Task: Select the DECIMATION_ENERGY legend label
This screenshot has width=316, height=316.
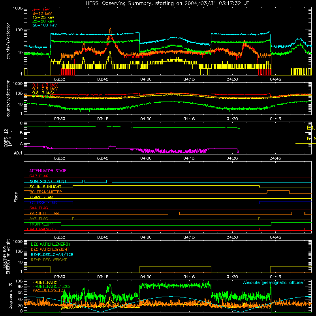Action: [51, 244]
